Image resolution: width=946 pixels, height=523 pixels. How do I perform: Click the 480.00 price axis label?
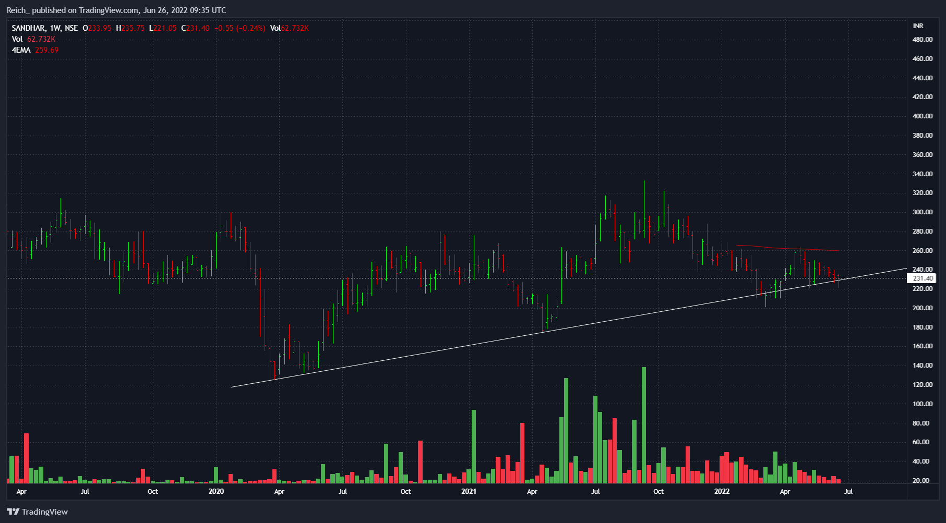point(922,40)
